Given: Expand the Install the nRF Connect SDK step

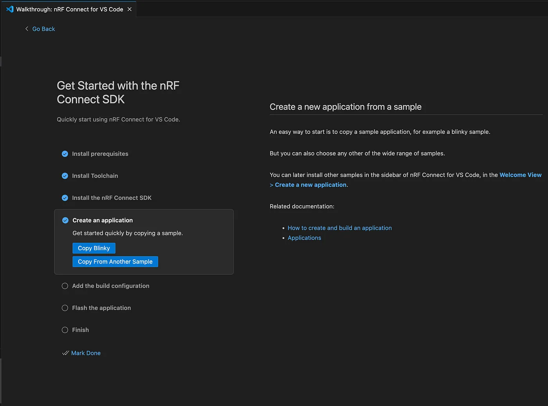Looking at the screenshot, I should 112,198.
